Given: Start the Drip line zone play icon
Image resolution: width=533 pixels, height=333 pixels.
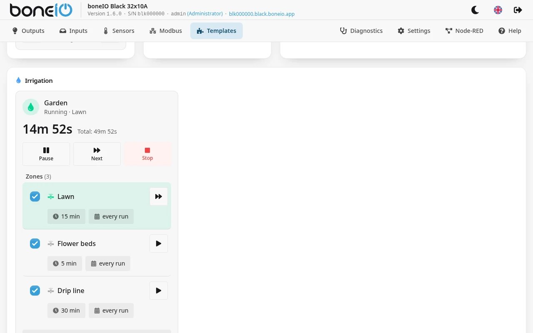Looking at the screenshot, I should tap(159, 291).
